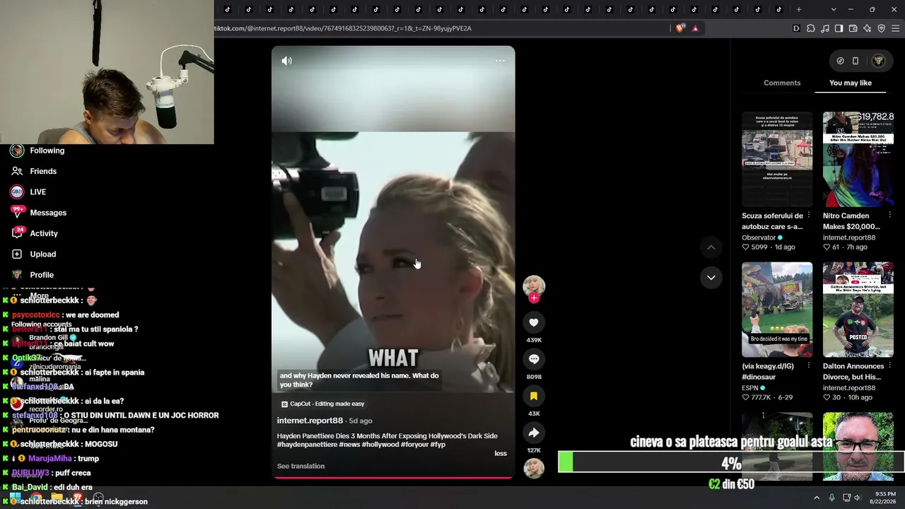Open the Brave Shields icon in the address bar
905x509 pixels.
tap(680, 28)
